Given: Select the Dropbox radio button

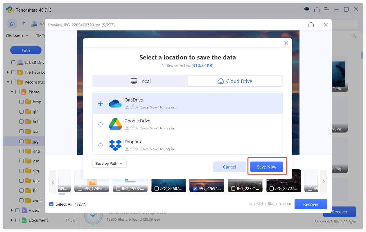Looking at the screenshot, I should pyautogui.click(x=101, y=145).
